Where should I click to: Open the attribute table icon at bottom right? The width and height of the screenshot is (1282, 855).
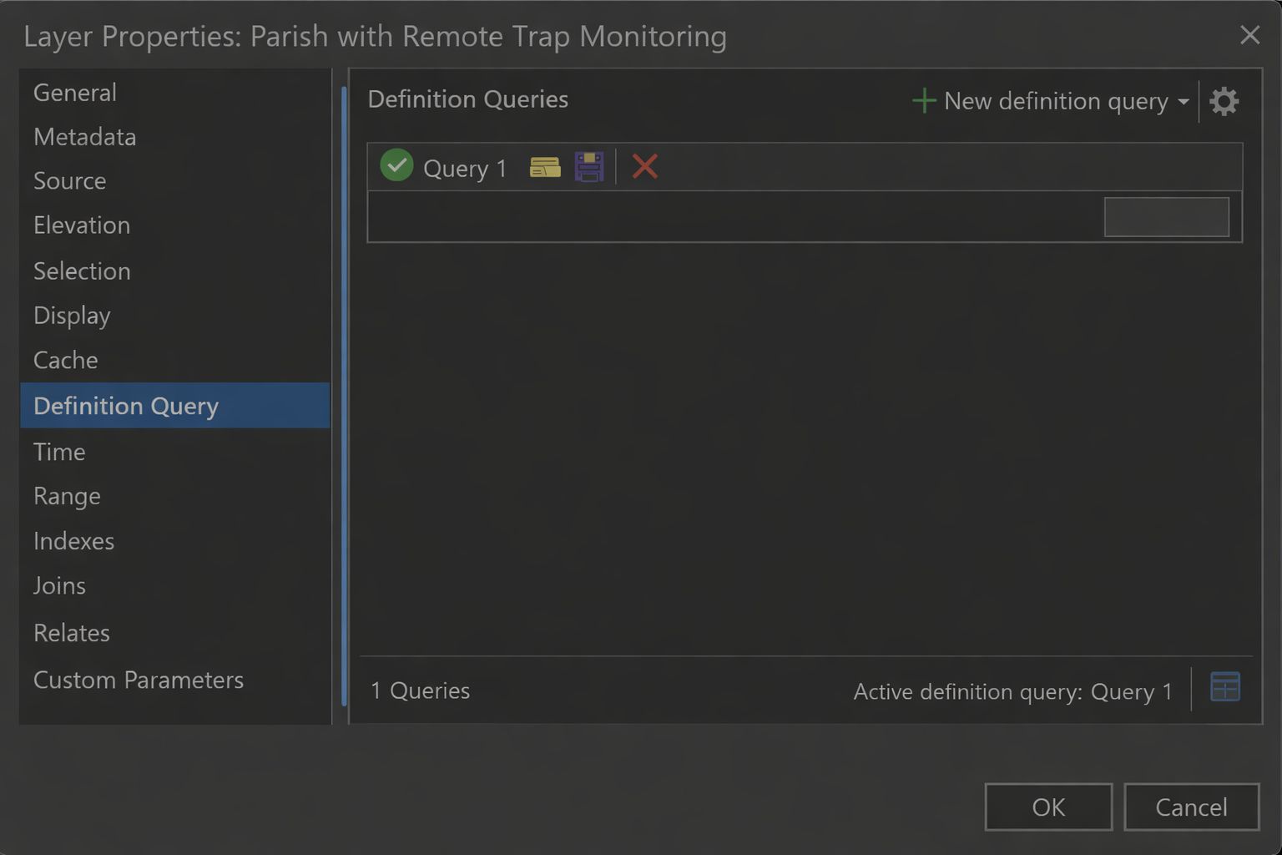click(x=1224, y=687)
